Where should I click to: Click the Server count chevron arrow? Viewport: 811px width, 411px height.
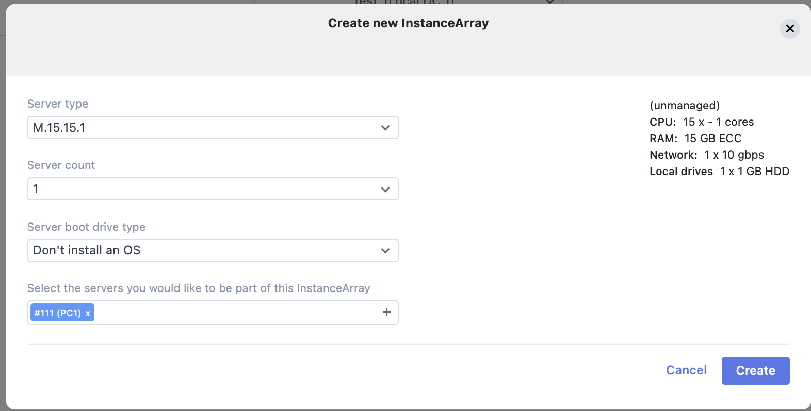(x=385, y=190)
